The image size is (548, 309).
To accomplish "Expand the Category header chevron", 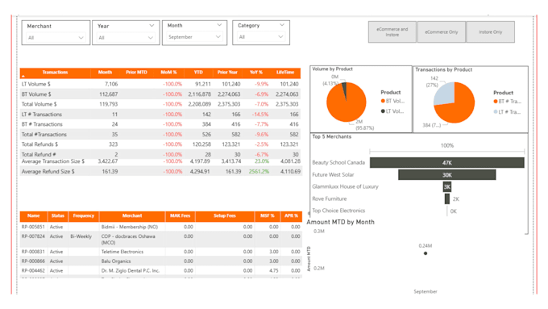I will tap(282, 25).
